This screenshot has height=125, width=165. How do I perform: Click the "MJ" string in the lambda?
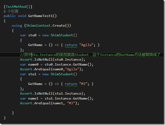tap(83, 84)
